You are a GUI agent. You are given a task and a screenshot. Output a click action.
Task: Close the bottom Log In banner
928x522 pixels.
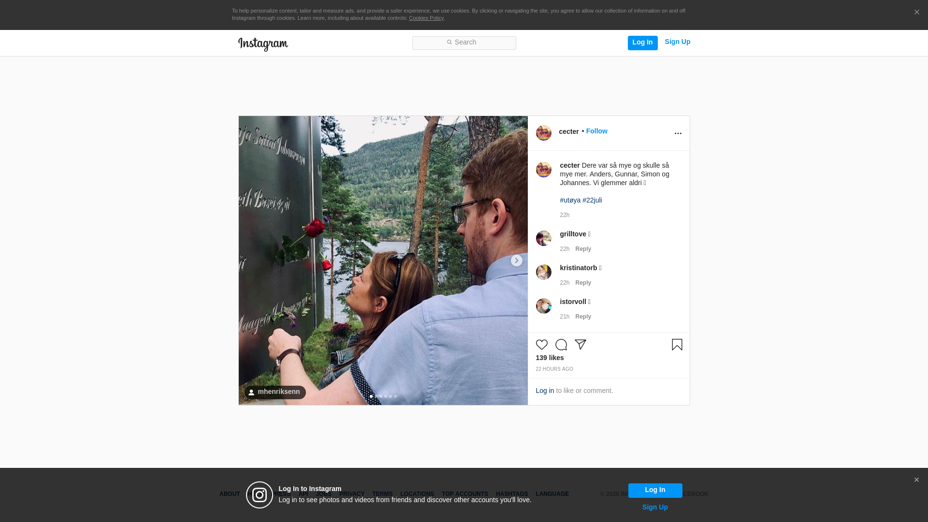916,480
